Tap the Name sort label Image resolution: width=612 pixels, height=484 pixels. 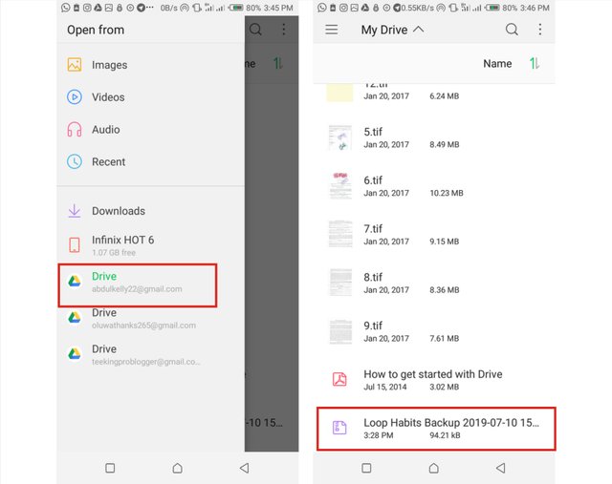[x=497, y=64]
